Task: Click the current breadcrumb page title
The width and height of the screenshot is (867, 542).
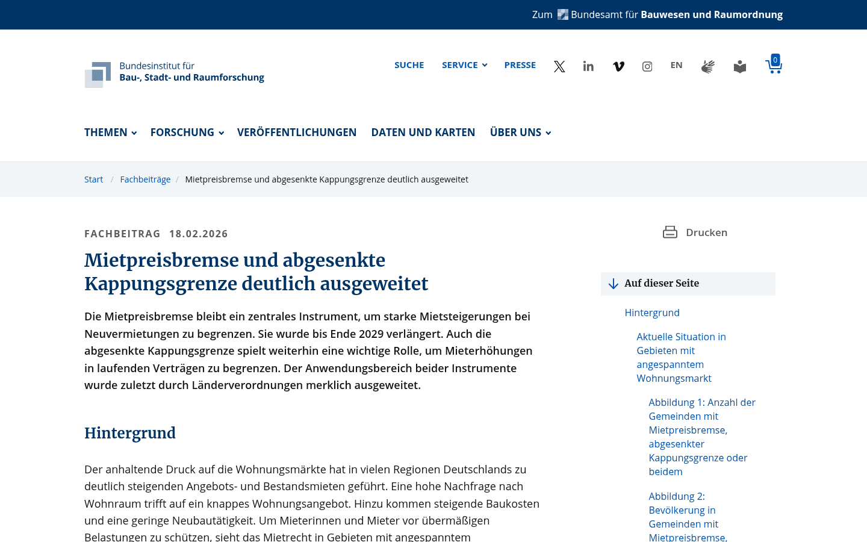Action: (327, 179)
